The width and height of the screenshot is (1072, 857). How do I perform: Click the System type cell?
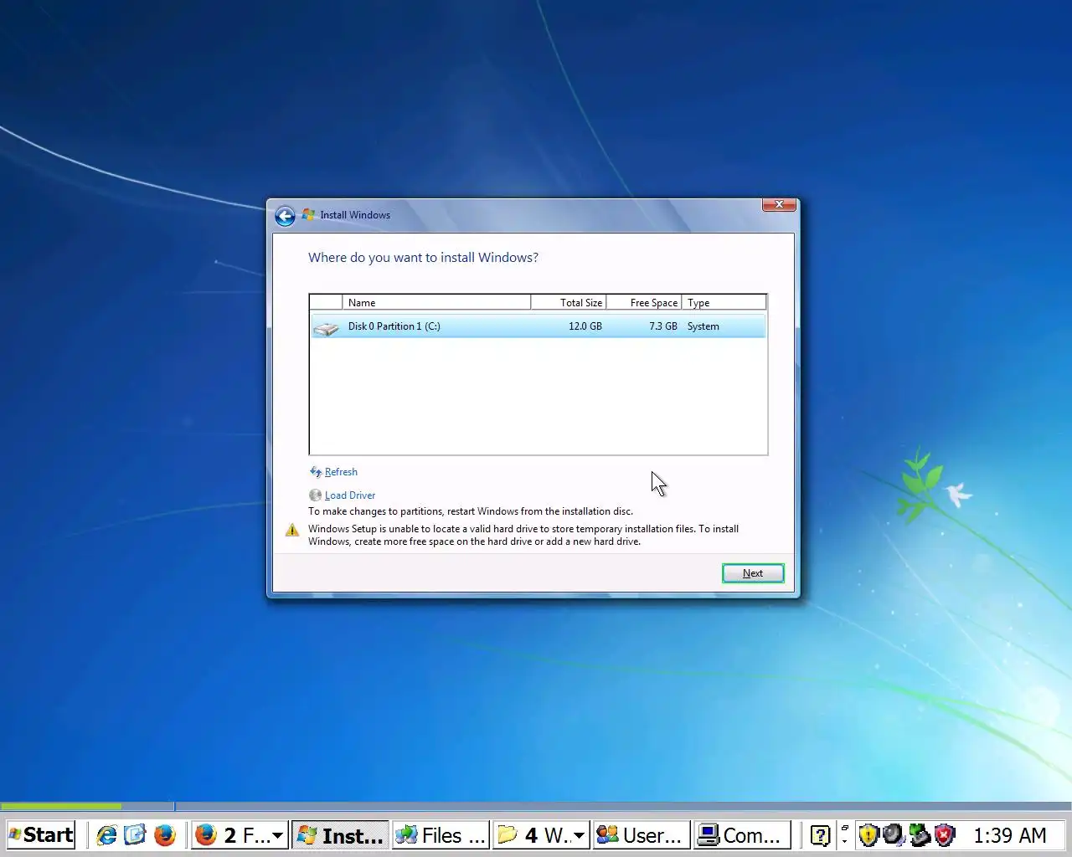703,326
